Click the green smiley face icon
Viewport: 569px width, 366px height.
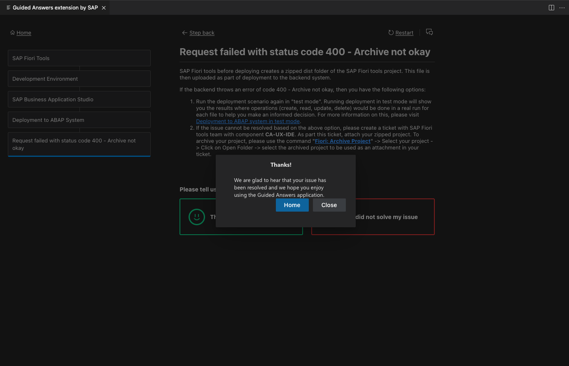coord(197,217)
